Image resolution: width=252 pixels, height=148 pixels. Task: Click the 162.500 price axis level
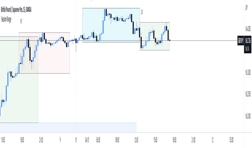pyautogui.click(x=248, y=94)
